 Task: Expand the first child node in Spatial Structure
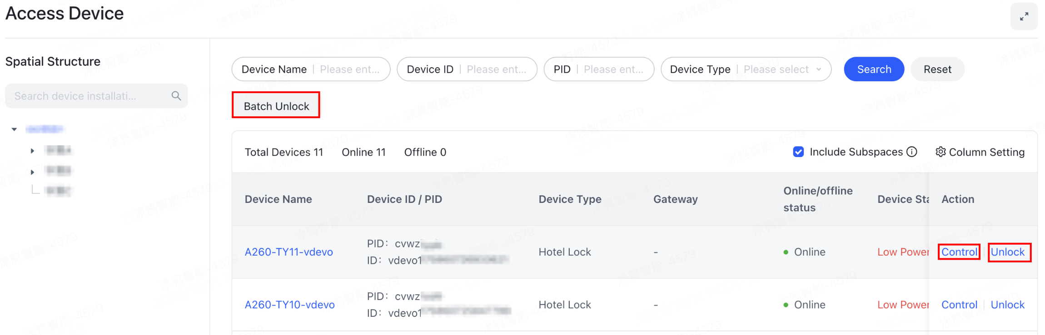32,150
